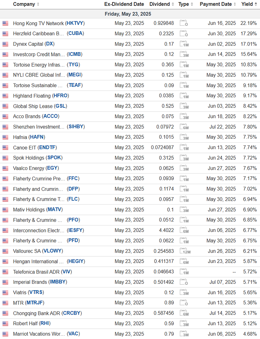
Task: Click the flag icon beside Hong Kong TV Network
Action: point(5,23)
